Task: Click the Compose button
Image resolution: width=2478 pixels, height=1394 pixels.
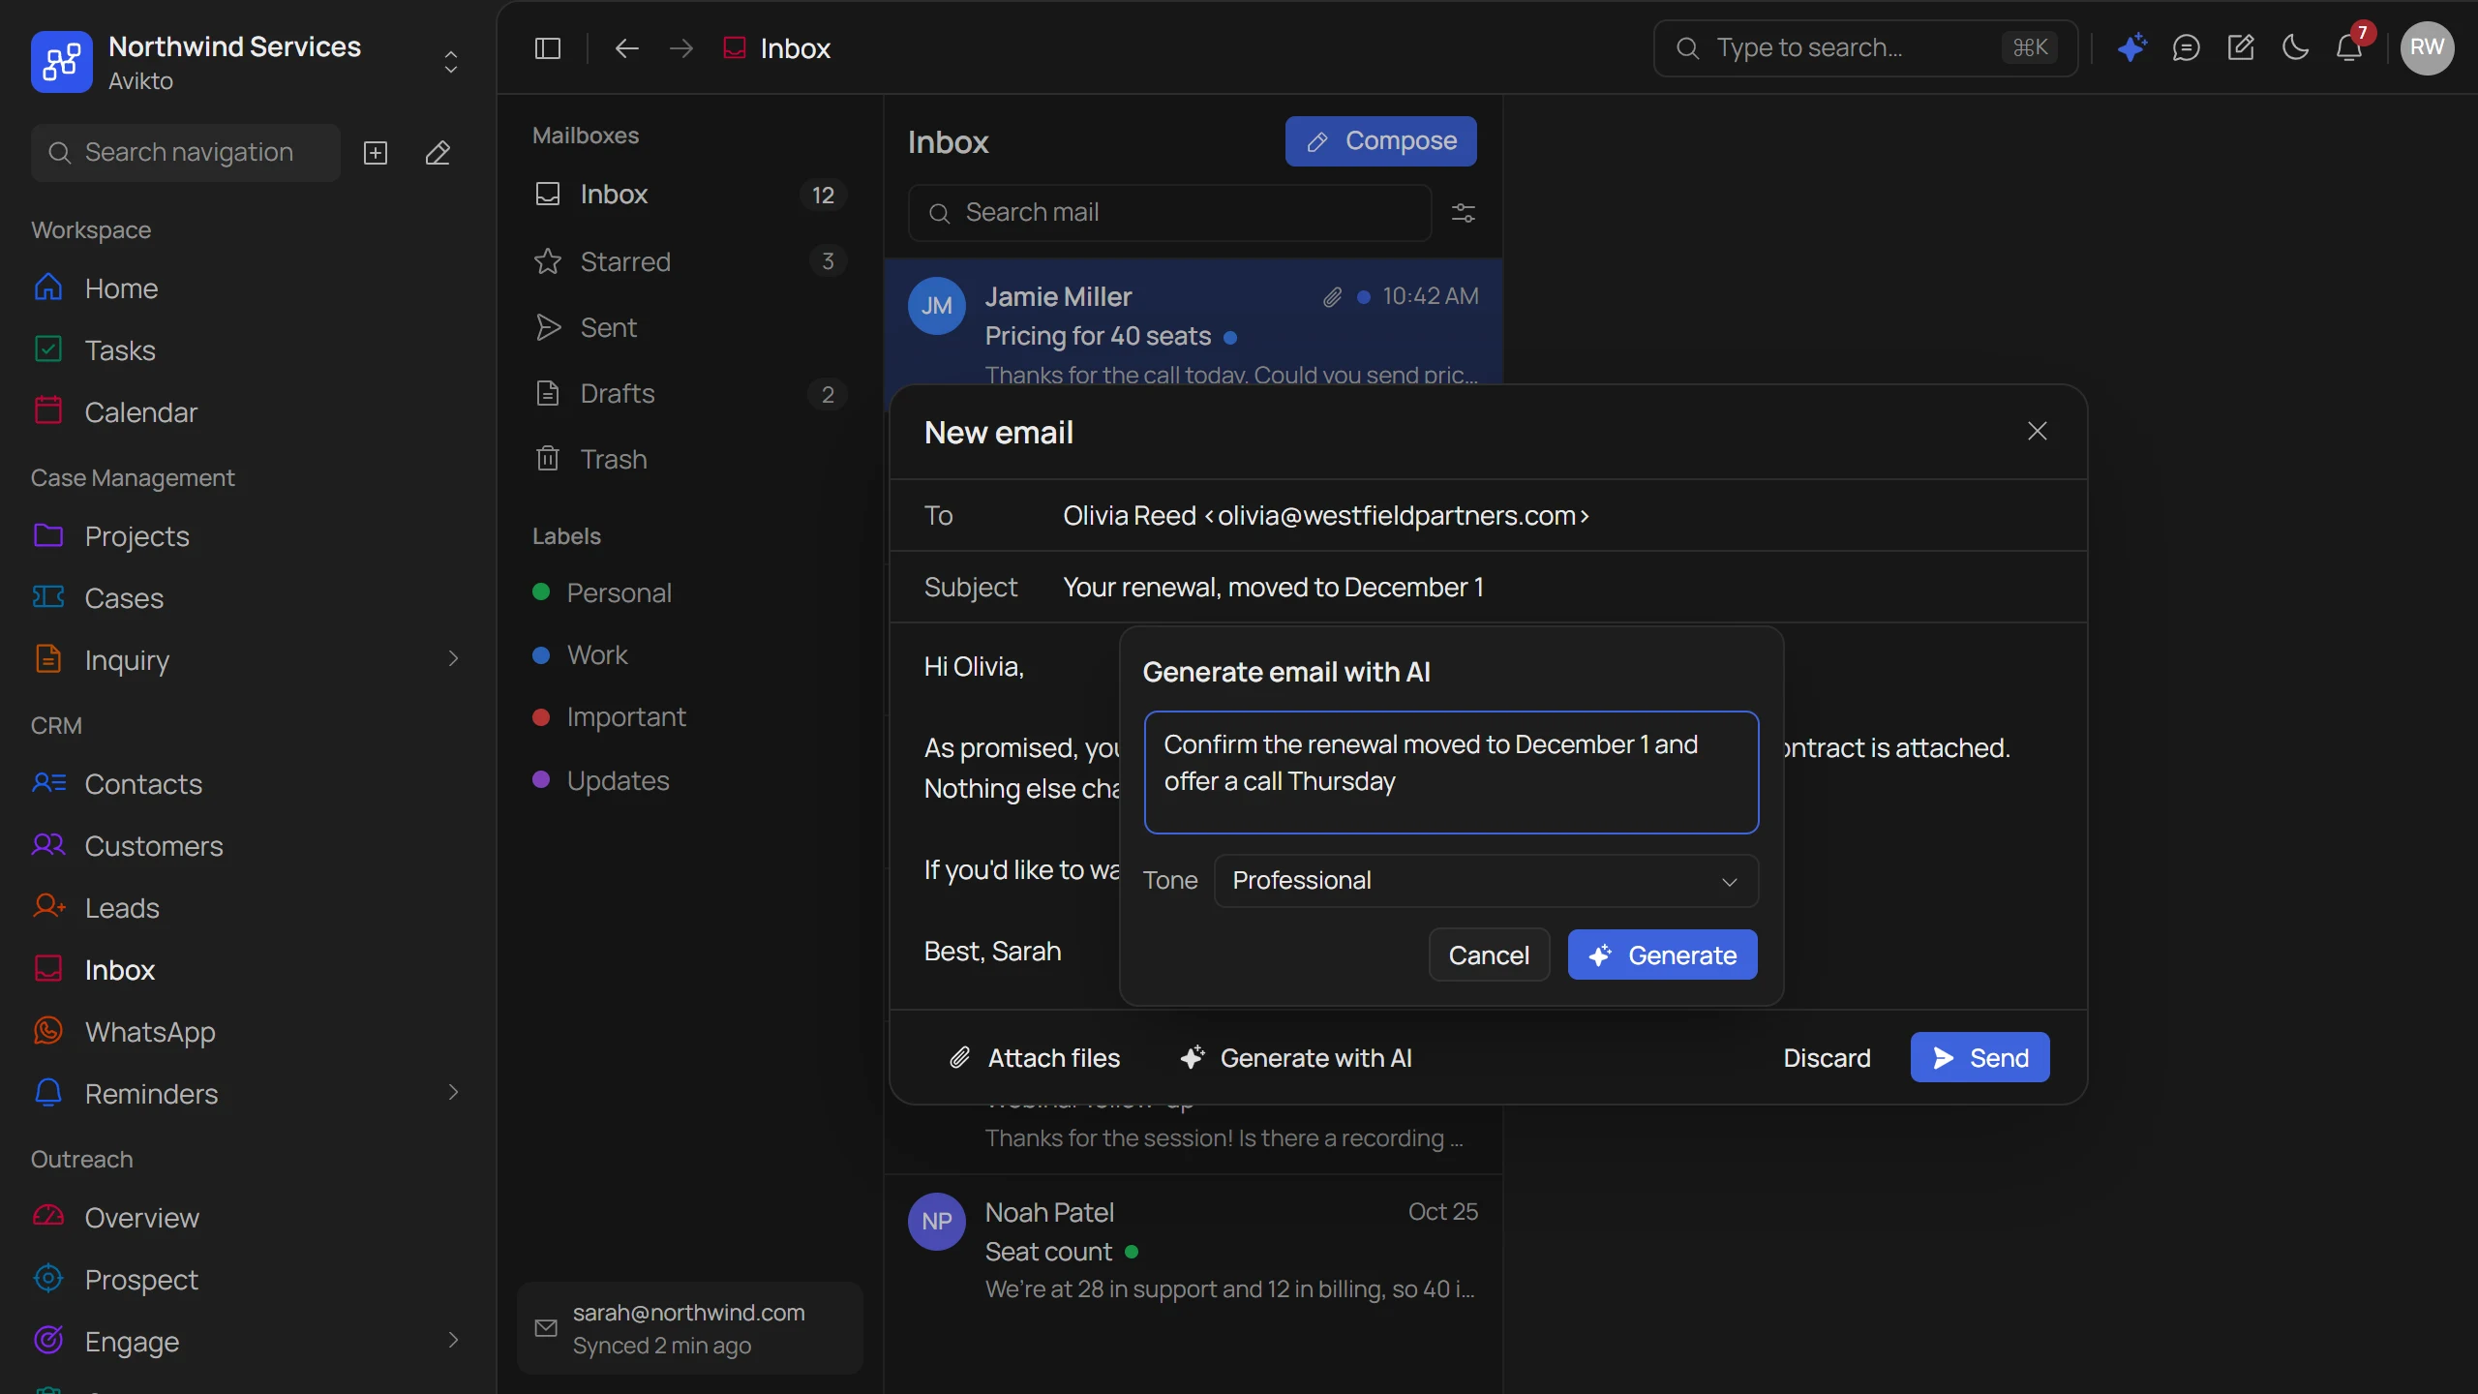Action: (1380, 141)
